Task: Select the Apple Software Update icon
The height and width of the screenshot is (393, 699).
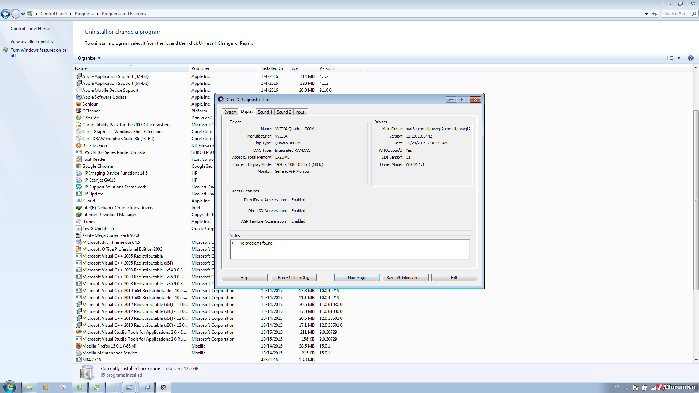Action: (x=78, y=97)
